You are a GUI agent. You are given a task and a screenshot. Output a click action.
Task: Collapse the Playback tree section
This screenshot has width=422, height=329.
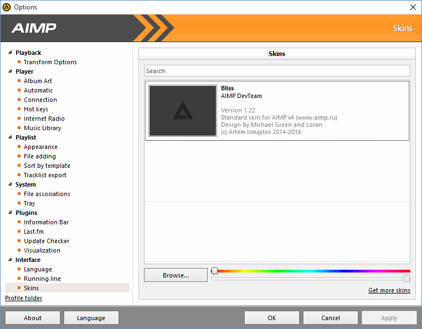tap(9, 53)
